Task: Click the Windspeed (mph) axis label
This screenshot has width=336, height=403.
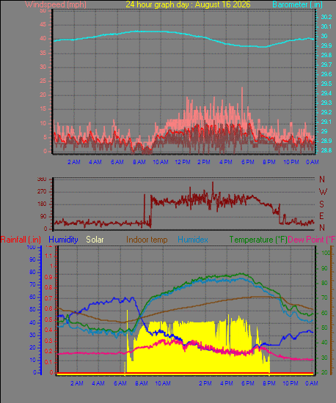Action: (56, 4)
